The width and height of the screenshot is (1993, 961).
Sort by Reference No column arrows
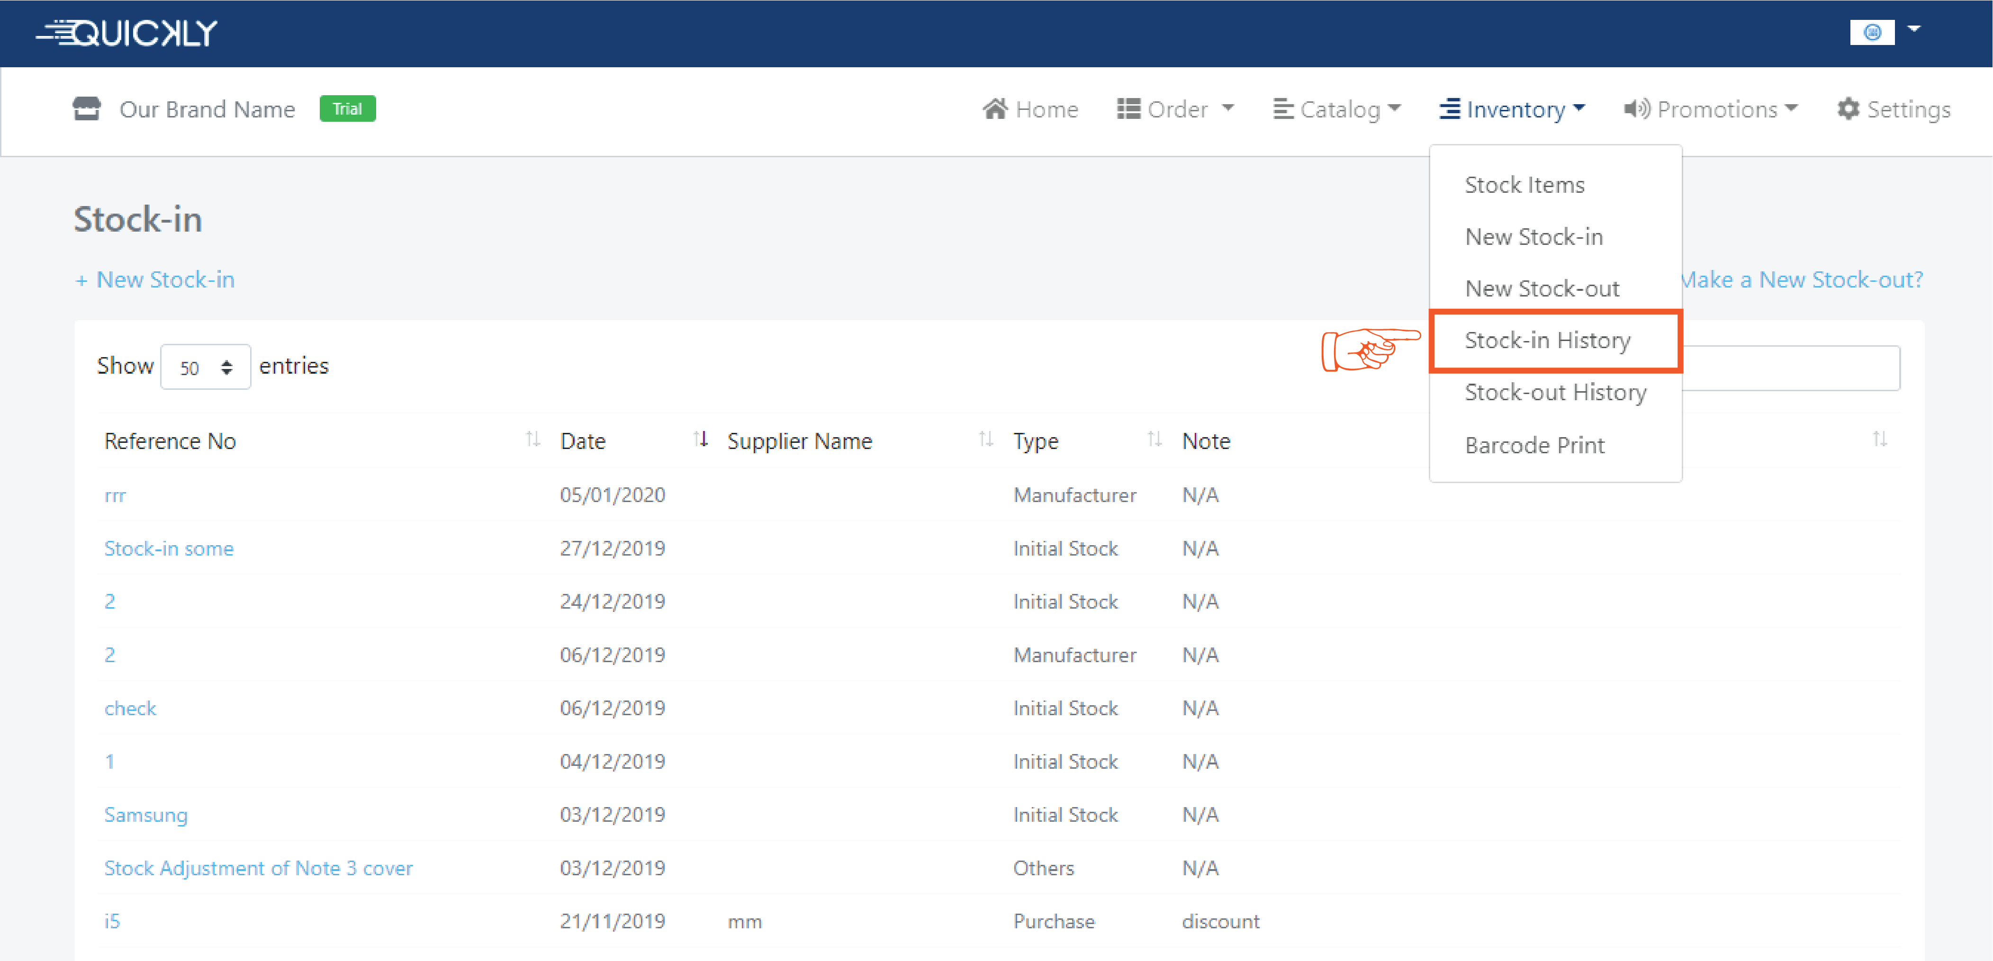point(532,440)
